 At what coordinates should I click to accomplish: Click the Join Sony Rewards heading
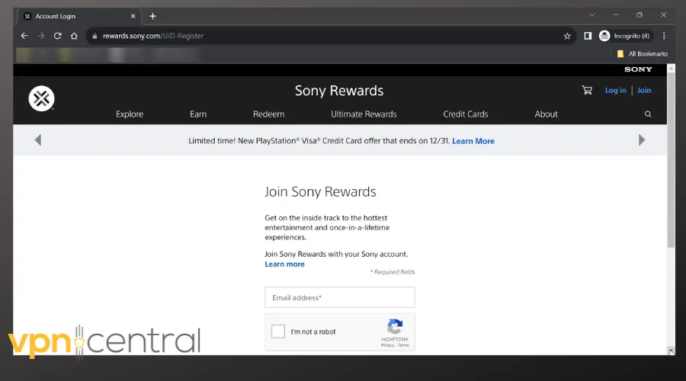point(320,192)
